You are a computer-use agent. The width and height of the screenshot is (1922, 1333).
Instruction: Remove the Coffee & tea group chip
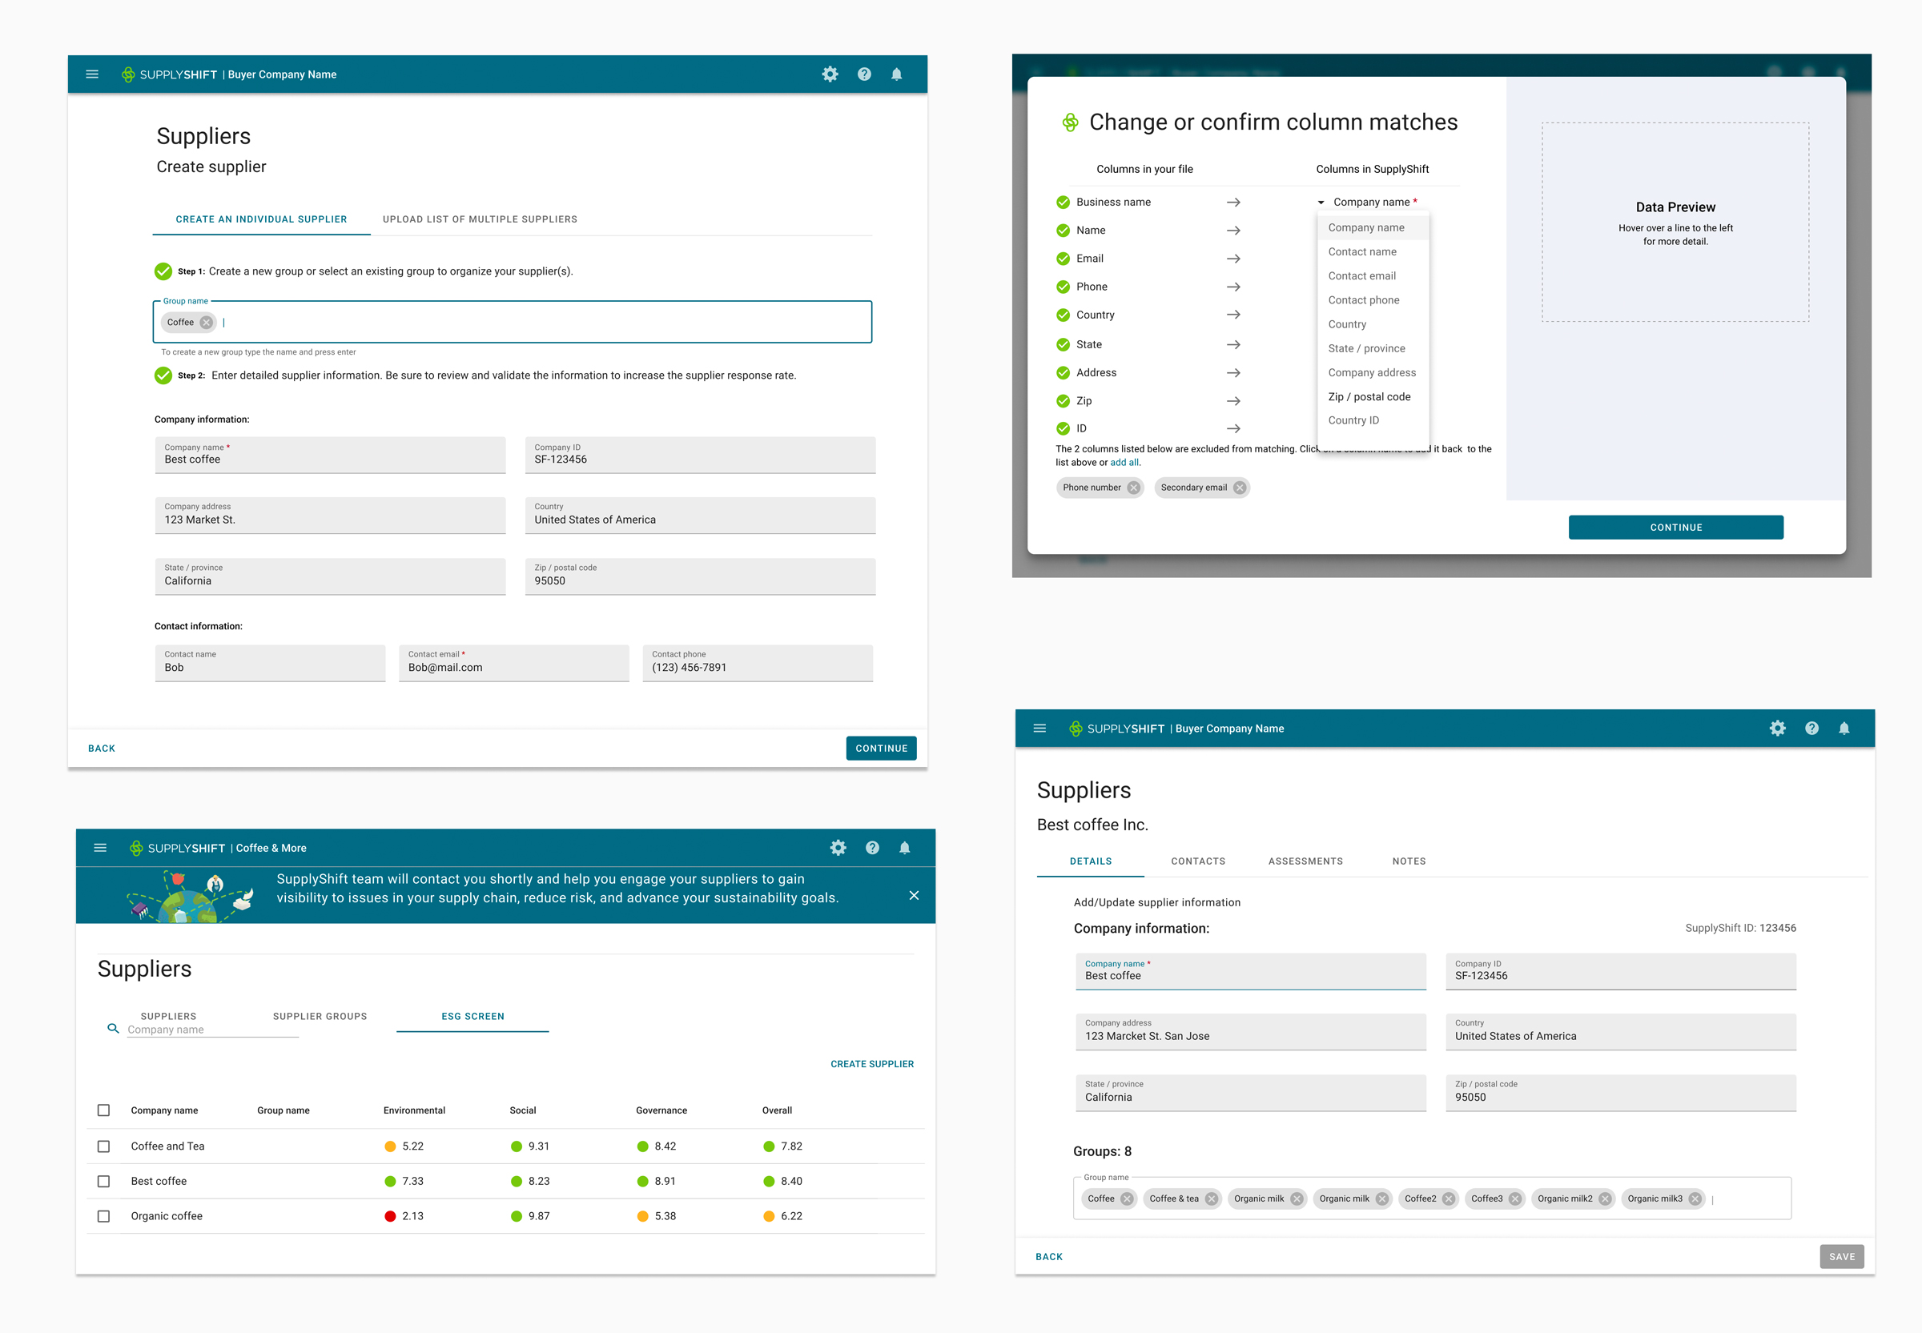point(1211,1198)
